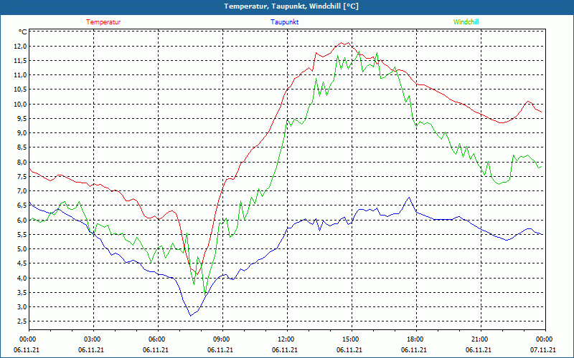The height and width of the screenshot is (358, 574).
Task: Select the 2,5 y-axis label
Action: coord(22,321)
